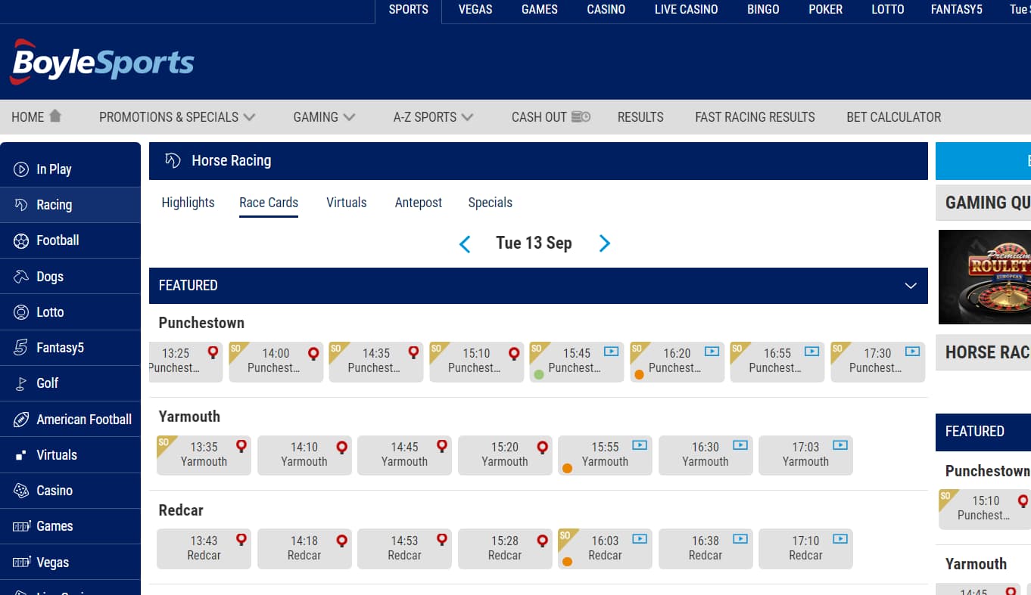Select SPORTS in top navigation
The width and height of the screenshot is (1031, 595).
click(409, 10)
